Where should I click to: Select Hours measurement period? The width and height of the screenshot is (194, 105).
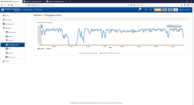click(116, 53)
